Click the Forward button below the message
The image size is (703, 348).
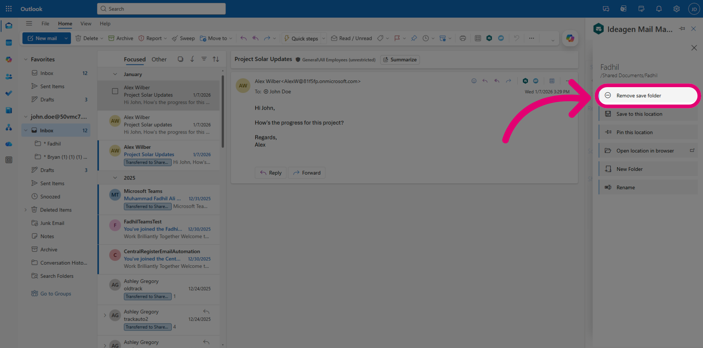[306, 173]
